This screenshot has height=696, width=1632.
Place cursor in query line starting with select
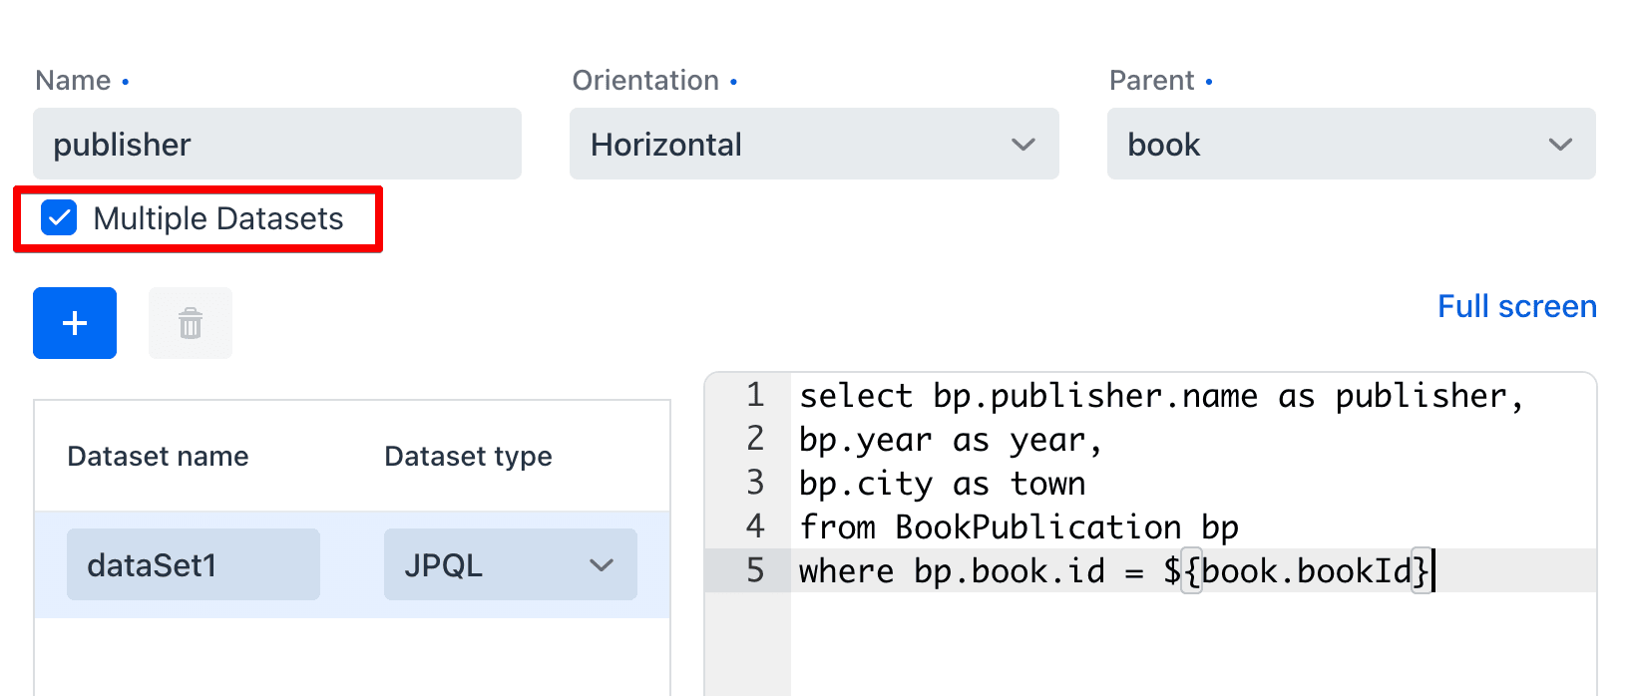coord(1160,396)
